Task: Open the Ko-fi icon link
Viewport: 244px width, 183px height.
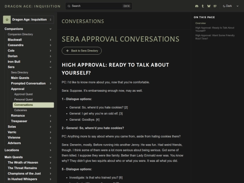Action: tap(215, 6)
